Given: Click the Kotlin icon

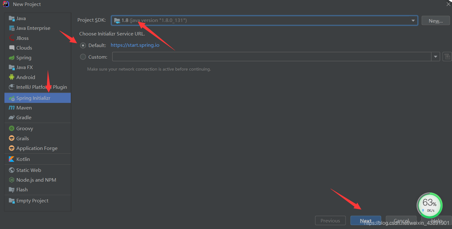Looking at the screenshot, I should (12, 159).
